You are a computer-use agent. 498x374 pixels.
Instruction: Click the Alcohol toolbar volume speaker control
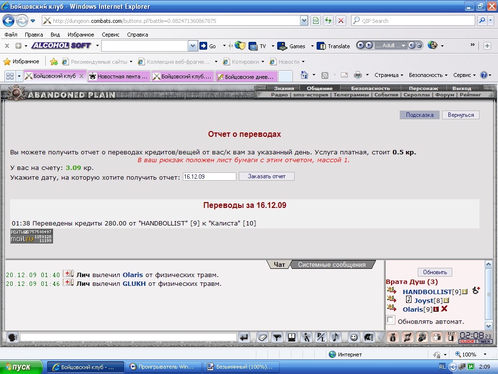coord(411,45)
